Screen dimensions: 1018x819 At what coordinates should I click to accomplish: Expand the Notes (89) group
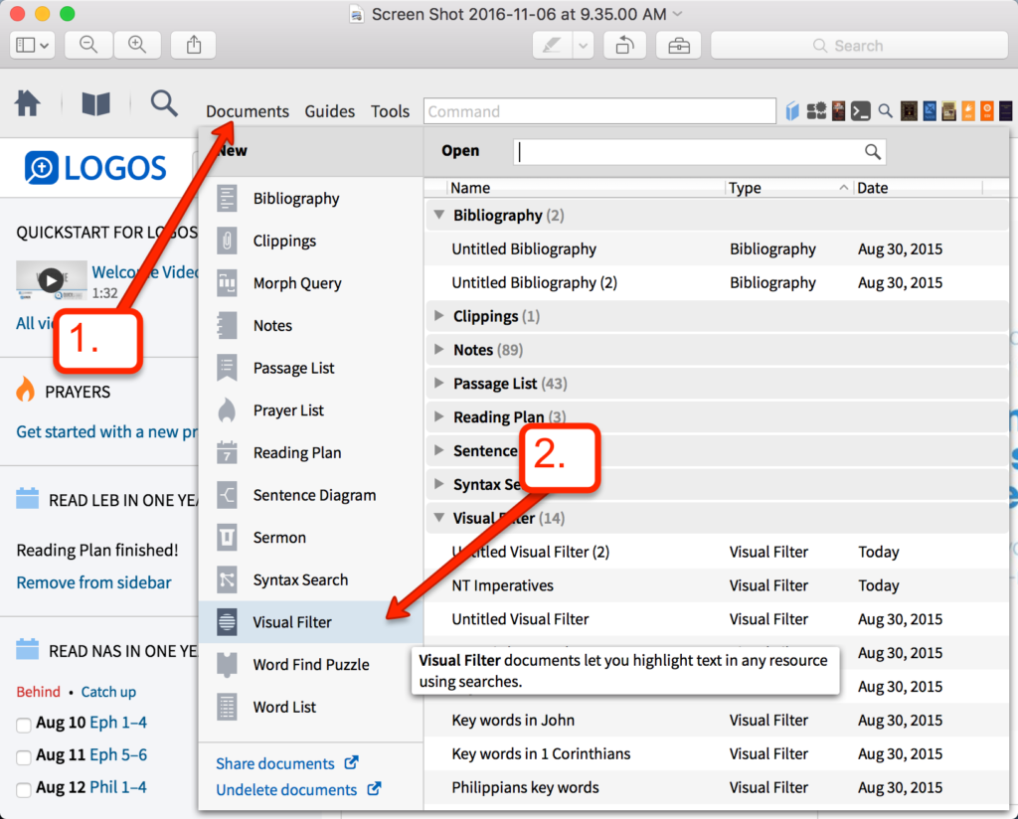point(439,350)
